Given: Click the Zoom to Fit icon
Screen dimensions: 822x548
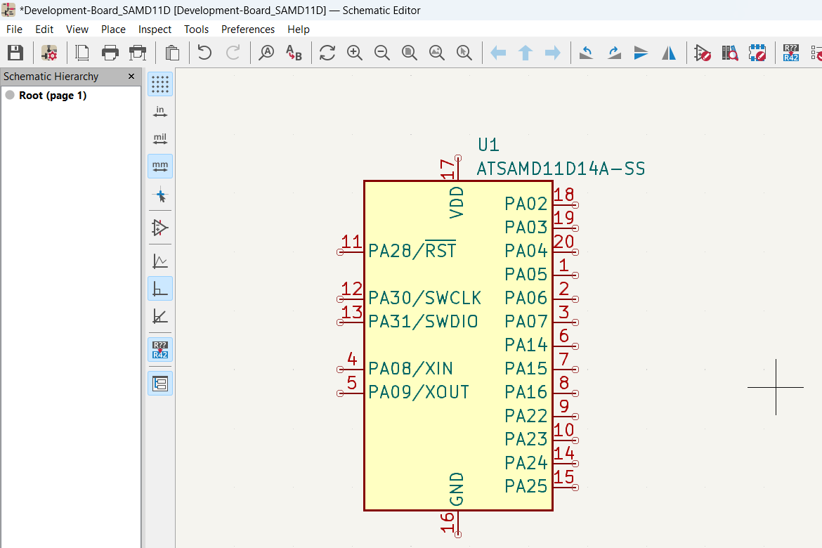Looking at the screenshot, I should [x=409, y=53].
